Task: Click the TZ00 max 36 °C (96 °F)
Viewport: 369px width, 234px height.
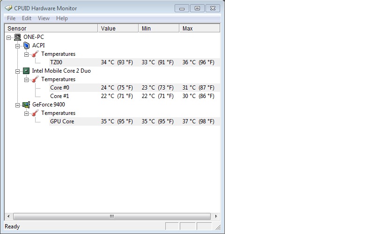Action: [x=199, y=62]
